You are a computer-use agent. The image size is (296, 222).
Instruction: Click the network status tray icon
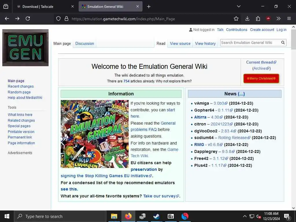point(252,216)
